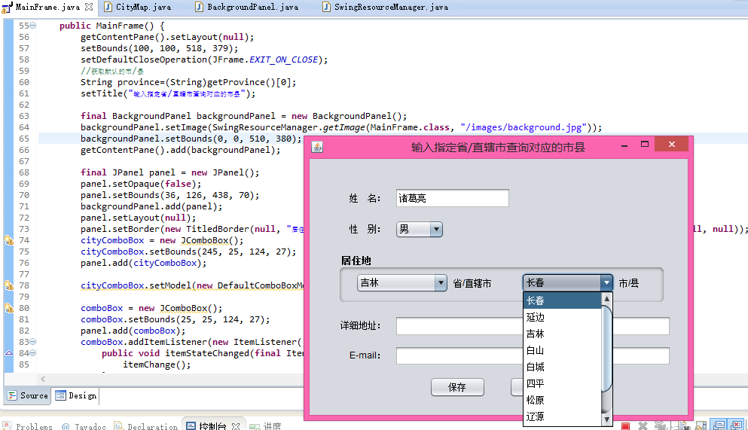Open the province dropdown showing 吉林
Image resolution: width=748 pixels, height=430 pixels.
pyautogui.click(x=401, y=282)
